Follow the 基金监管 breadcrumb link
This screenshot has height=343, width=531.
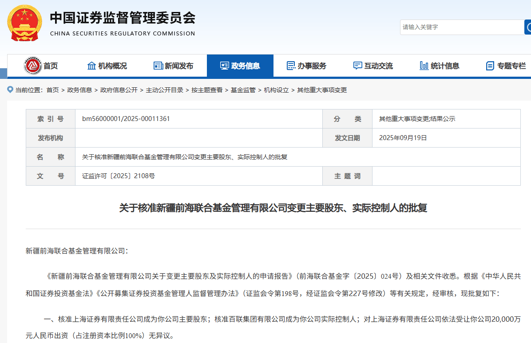click(x=243, y=90)
